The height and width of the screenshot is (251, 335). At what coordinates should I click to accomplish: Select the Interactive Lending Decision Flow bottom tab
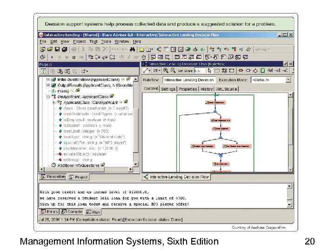tap(176, 177)
